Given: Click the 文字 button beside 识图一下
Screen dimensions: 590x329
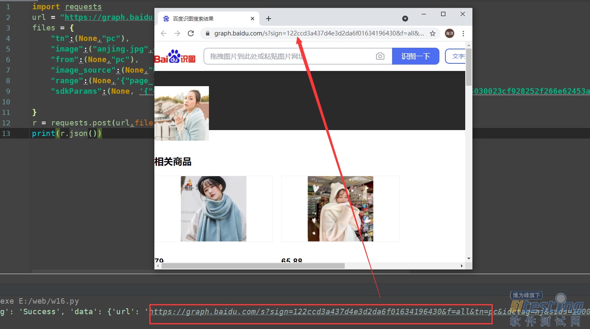Looking at the screenshot, I should pyautogui.click(x=456, y=56).
